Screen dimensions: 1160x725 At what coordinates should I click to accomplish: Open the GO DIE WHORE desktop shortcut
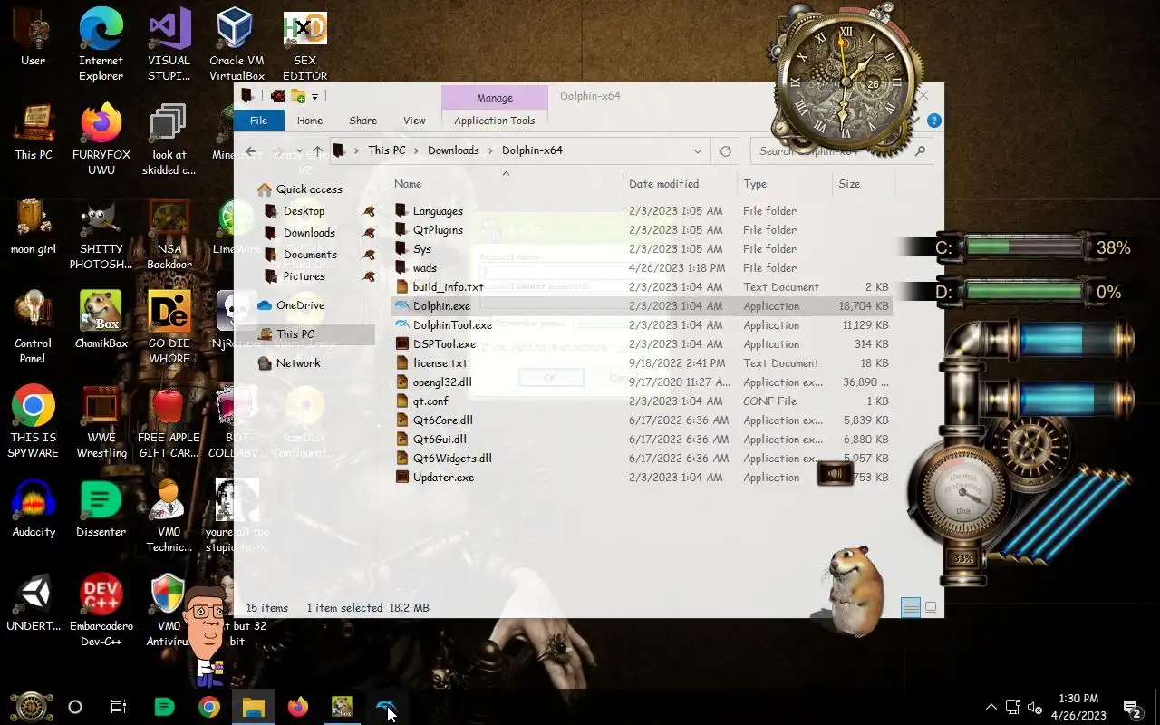[x=169, y=328]
